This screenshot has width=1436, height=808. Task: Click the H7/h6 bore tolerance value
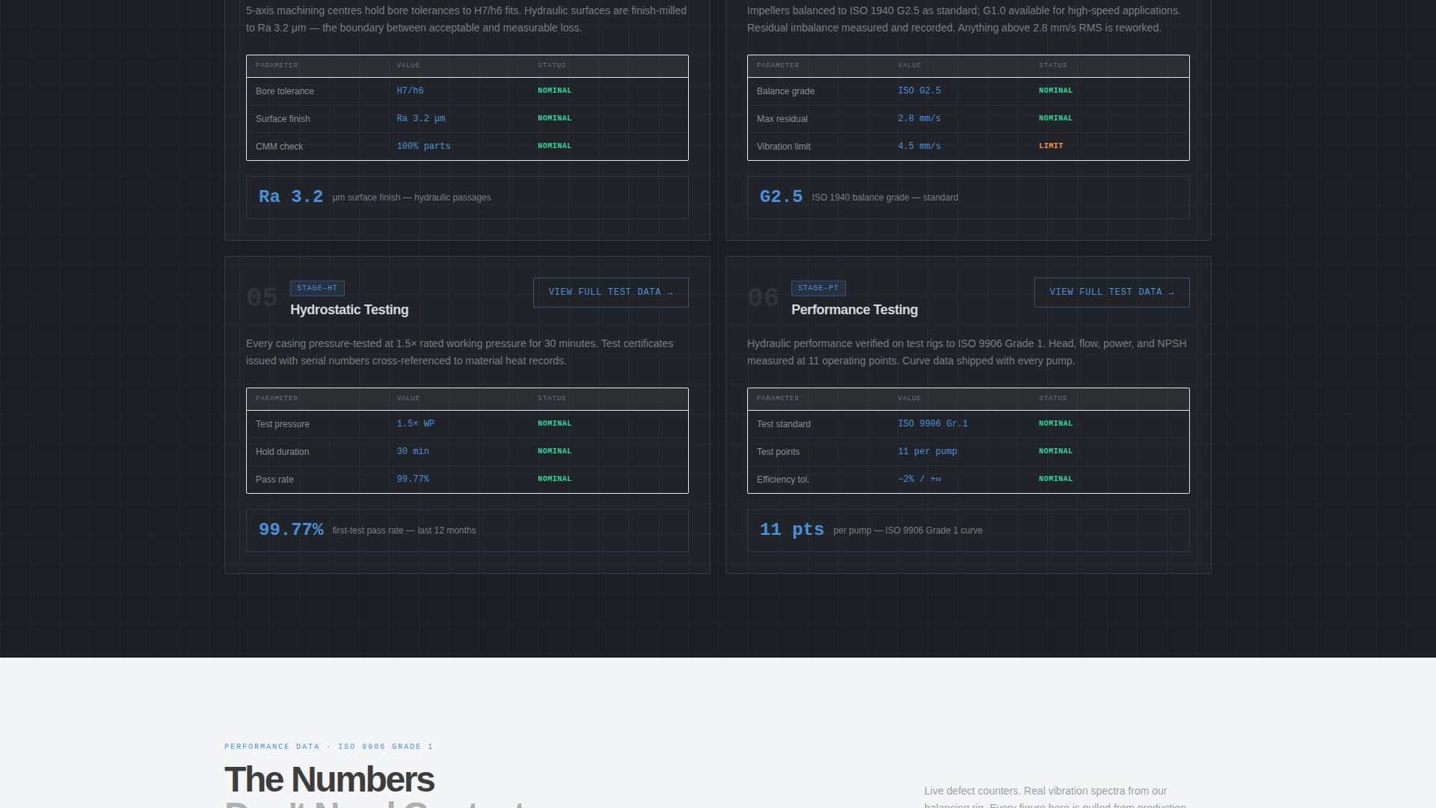point(410,91)
